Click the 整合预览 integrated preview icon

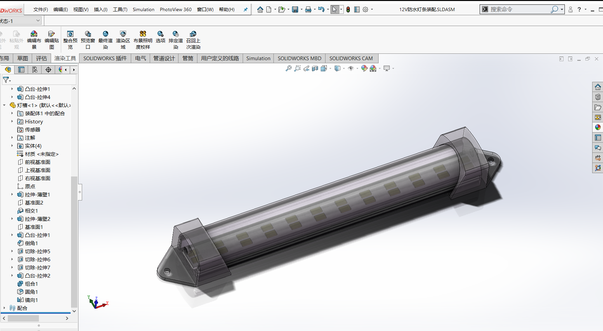70,34
